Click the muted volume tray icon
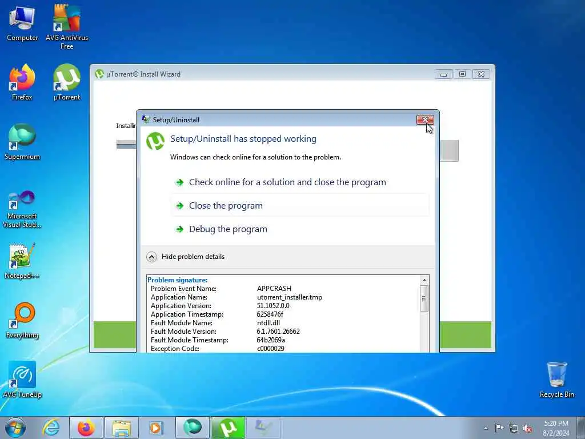The height and width of the screenshot is (439, 585). click(x=527, y=428)
